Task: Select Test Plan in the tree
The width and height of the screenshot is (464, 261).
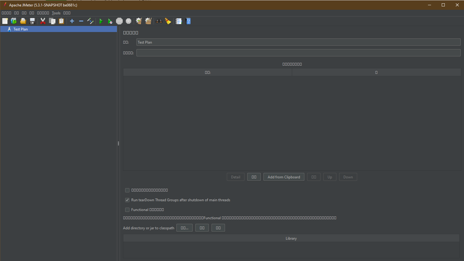Action: coord(59,29)
